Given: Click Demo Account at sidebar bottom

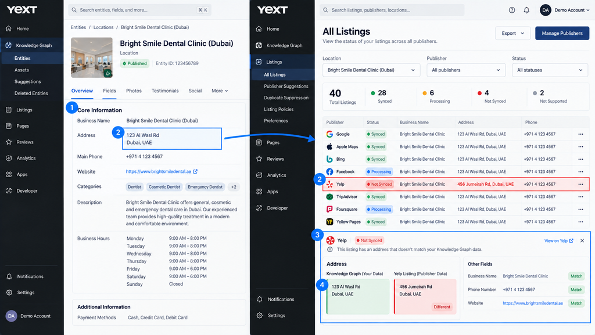Looking at the screenshot, I should (28, 316).
